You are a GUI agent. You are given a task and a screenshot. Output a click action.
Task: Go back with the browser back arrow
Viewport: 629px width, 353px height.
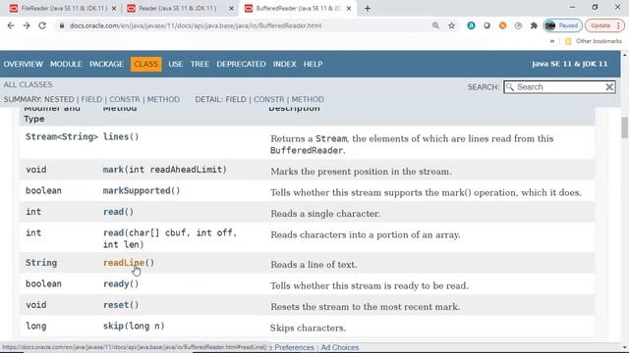[11, 25]
